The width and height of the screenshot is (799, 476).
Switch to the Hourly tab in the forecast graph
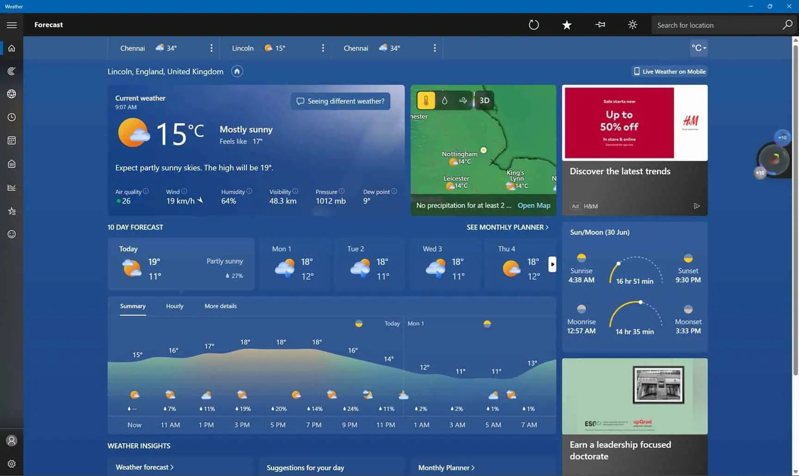coord(174,306)
